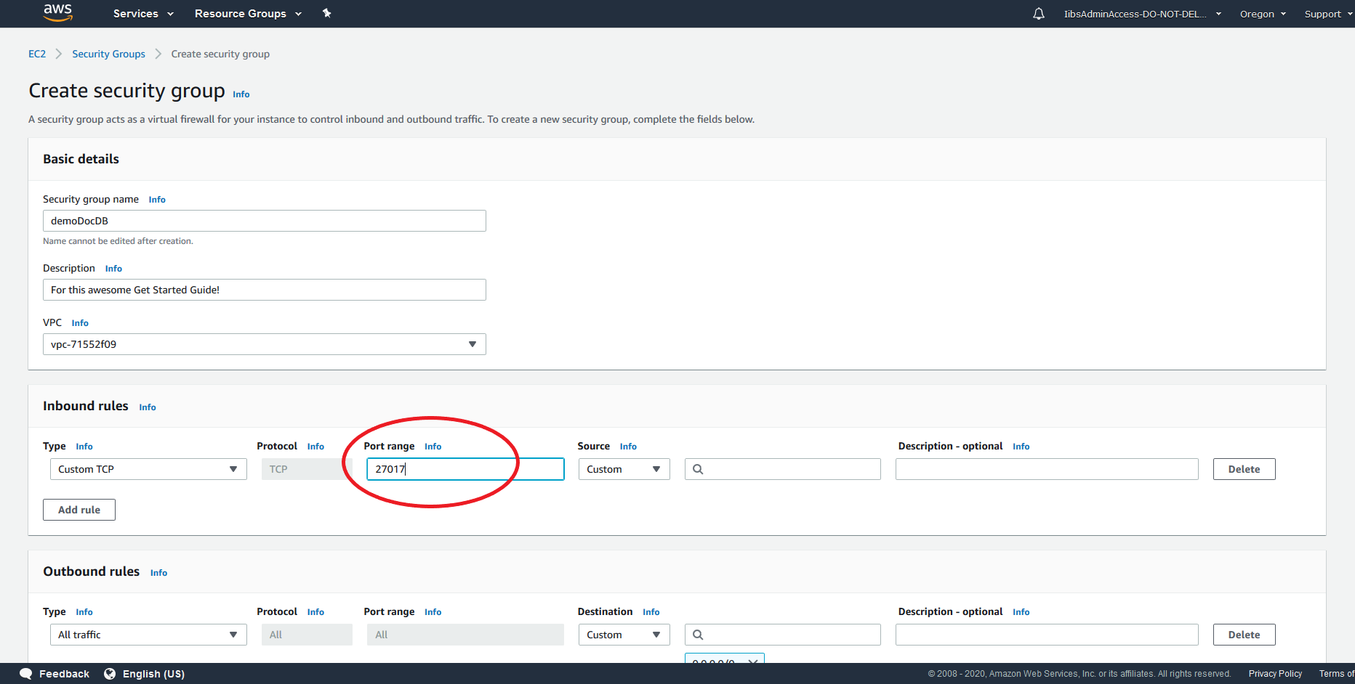
Task: Click the Feedback speech bubble icon
Action: pyautogui.click(x=26, y=673)
